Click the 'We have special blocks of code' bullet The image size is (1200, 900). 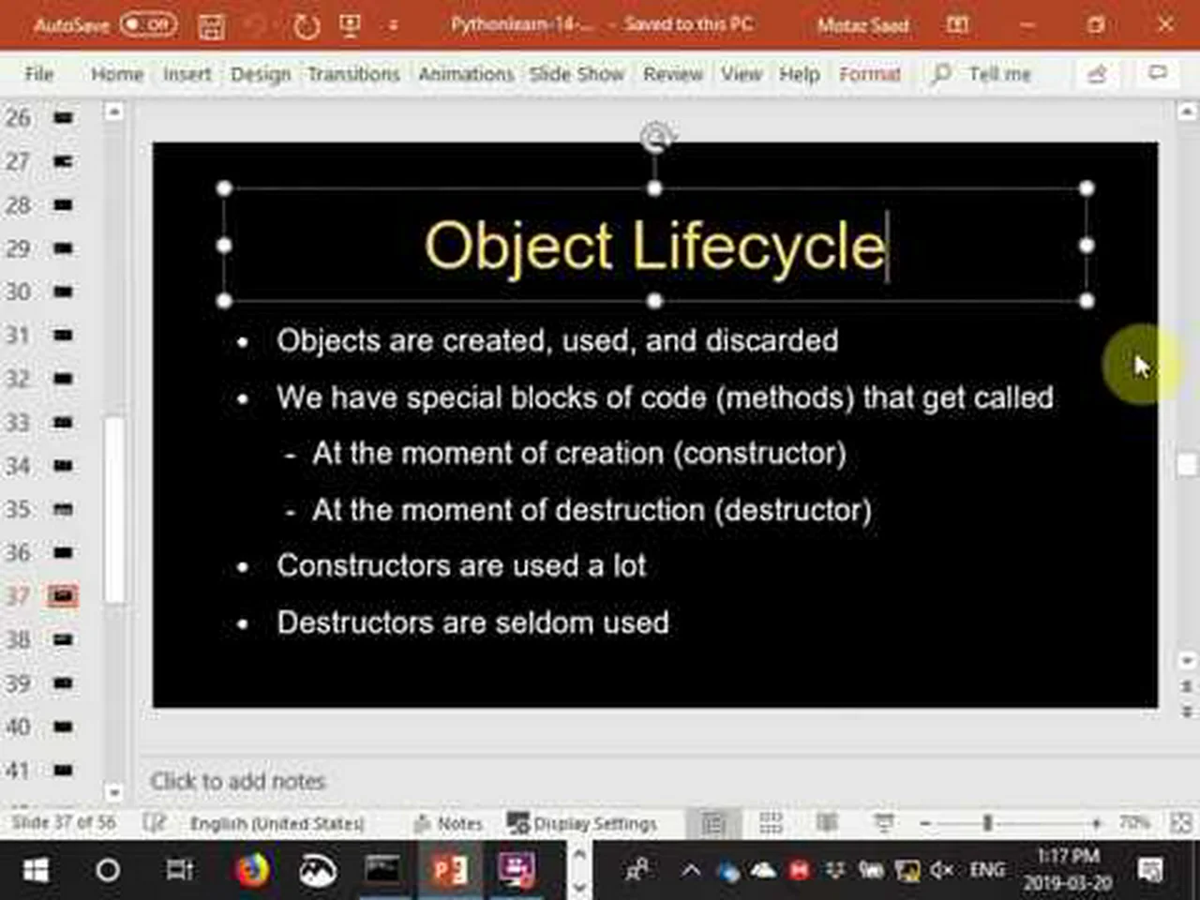point(665,397)
